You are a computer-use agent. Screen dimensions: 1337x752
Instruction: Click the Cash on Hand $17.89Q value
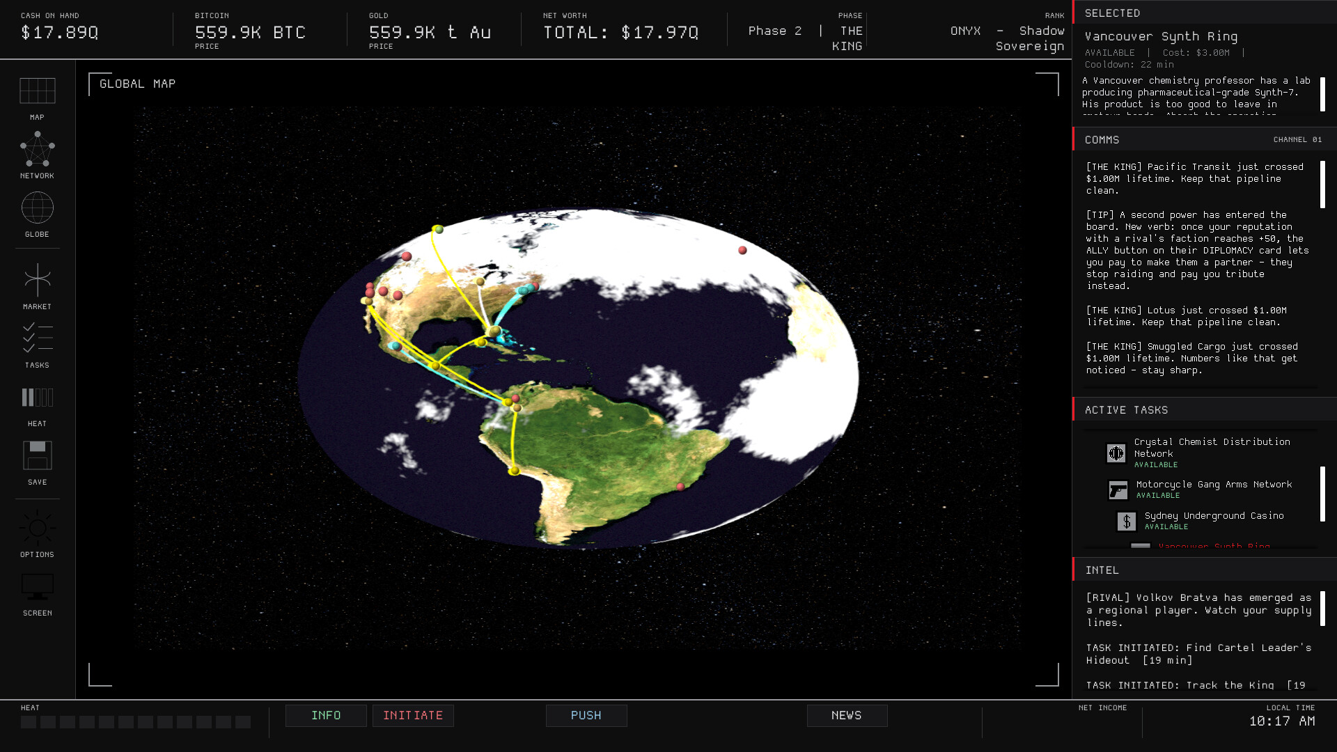pos(60,33)
